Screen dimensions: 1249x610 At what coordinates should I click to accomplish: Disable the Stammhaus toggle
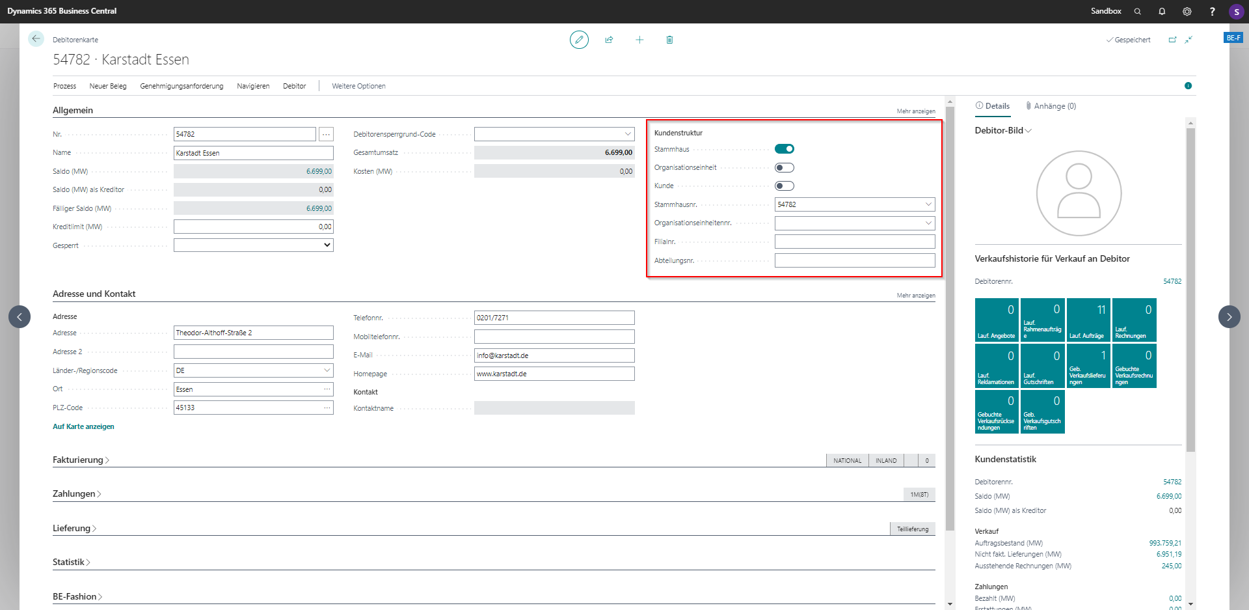click(784, 149)
